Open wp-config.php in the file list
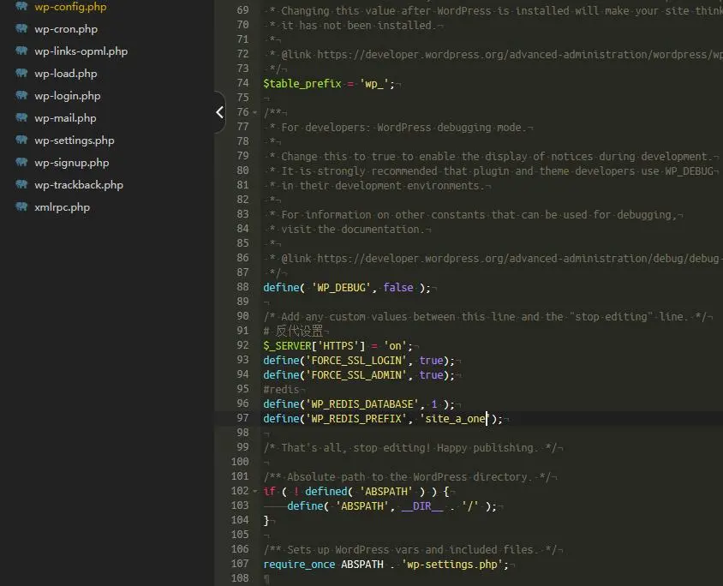723x586 pixels. [70, 7]
